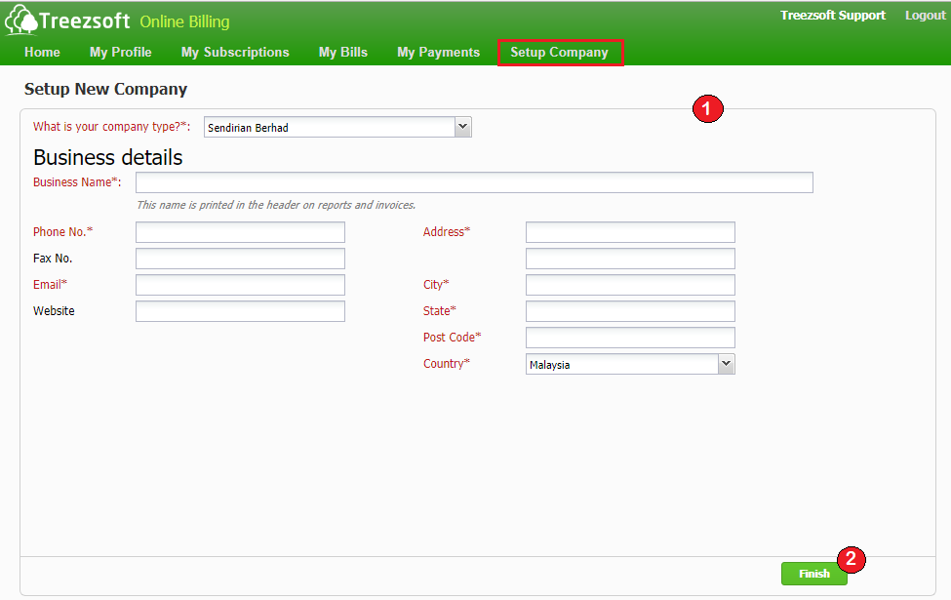951x600 pixels.
Task: Focus the Business Name input field
Action: [x=474, y=182]
